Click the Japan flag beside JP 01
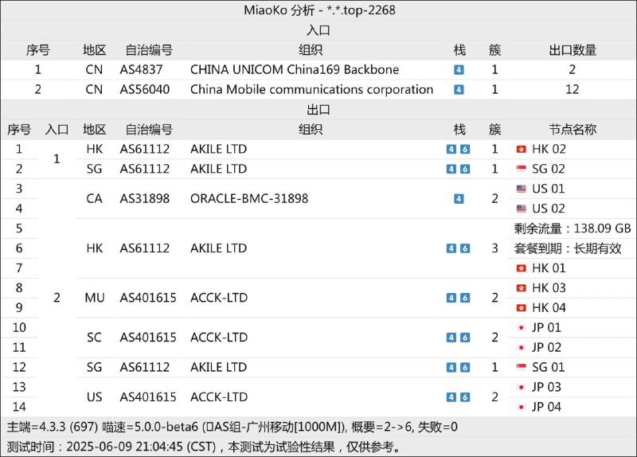 (x=522, y=328)
